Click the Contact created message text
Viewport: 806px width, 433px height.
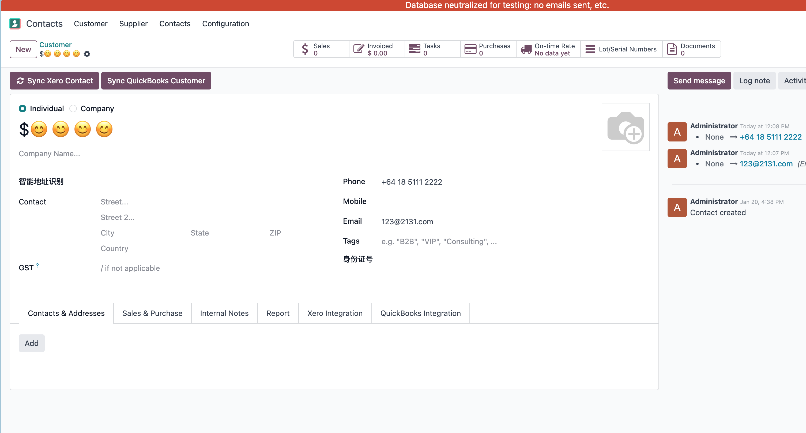pyautogui.click(x=718, y=212)
